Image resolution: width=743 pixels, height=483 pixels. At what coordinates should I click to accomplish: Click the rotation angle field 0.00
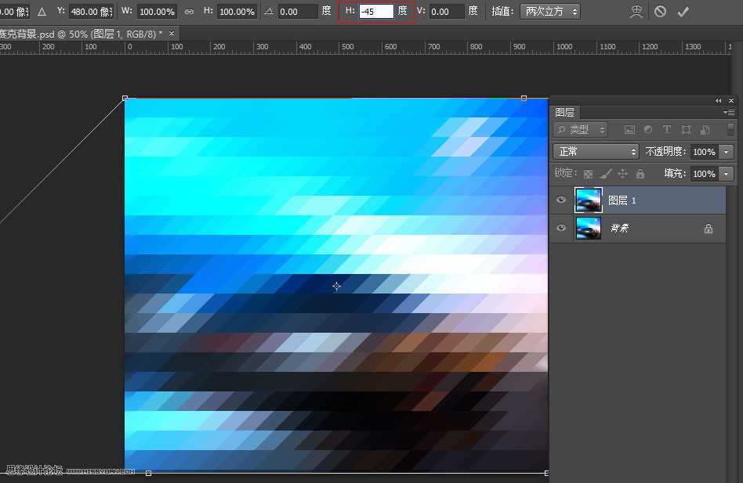(298, 12)
